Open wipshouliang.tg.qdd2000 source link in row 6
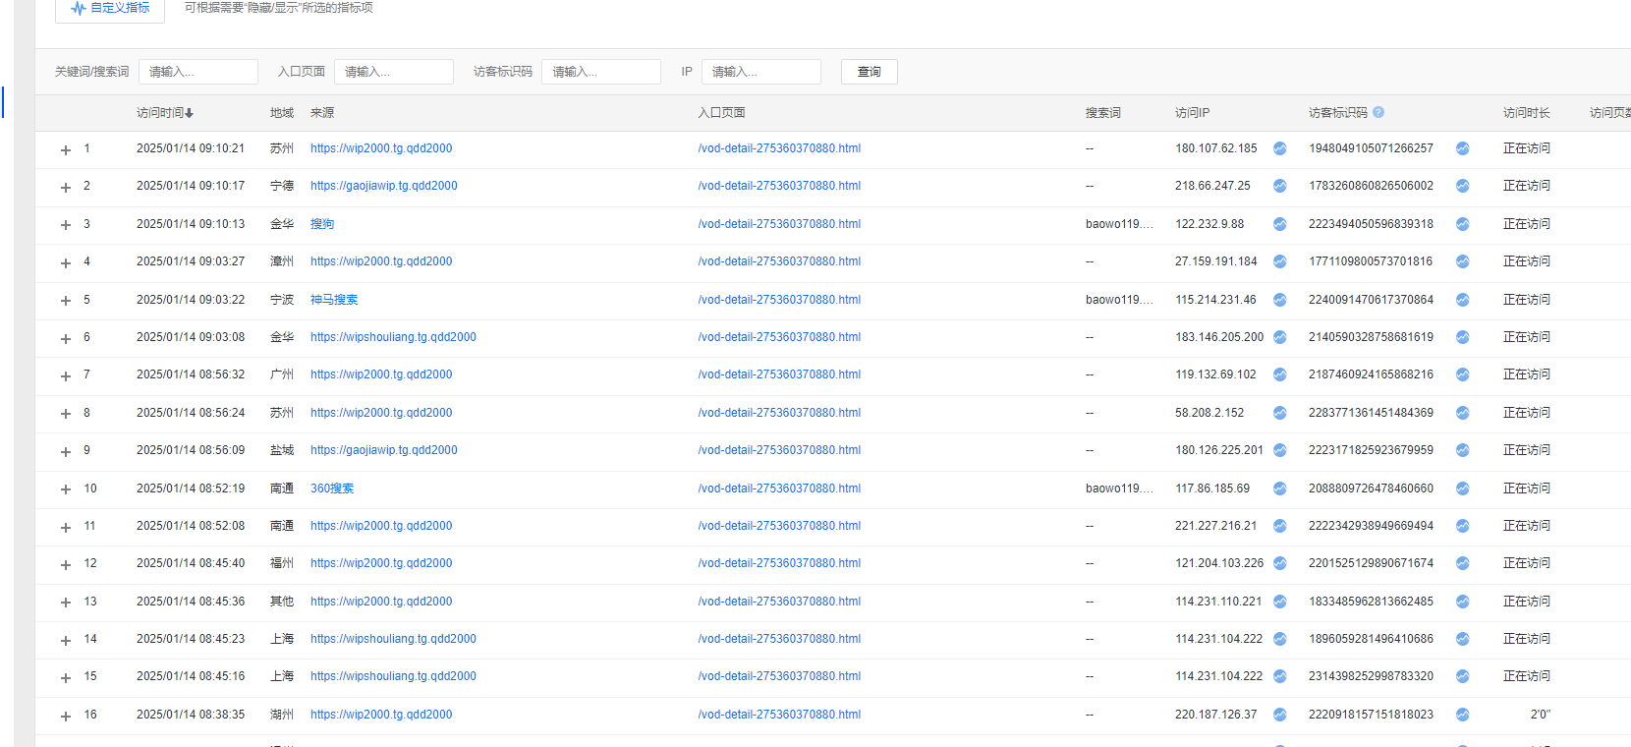This screenshot has height=747, width=1631. [x=393, y=337]
